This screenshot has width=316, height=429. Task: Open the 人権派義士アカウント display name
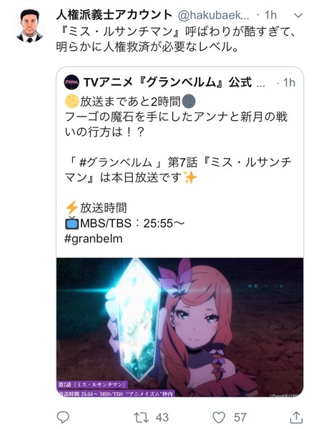pyautogui.click(x=114, y=15)
